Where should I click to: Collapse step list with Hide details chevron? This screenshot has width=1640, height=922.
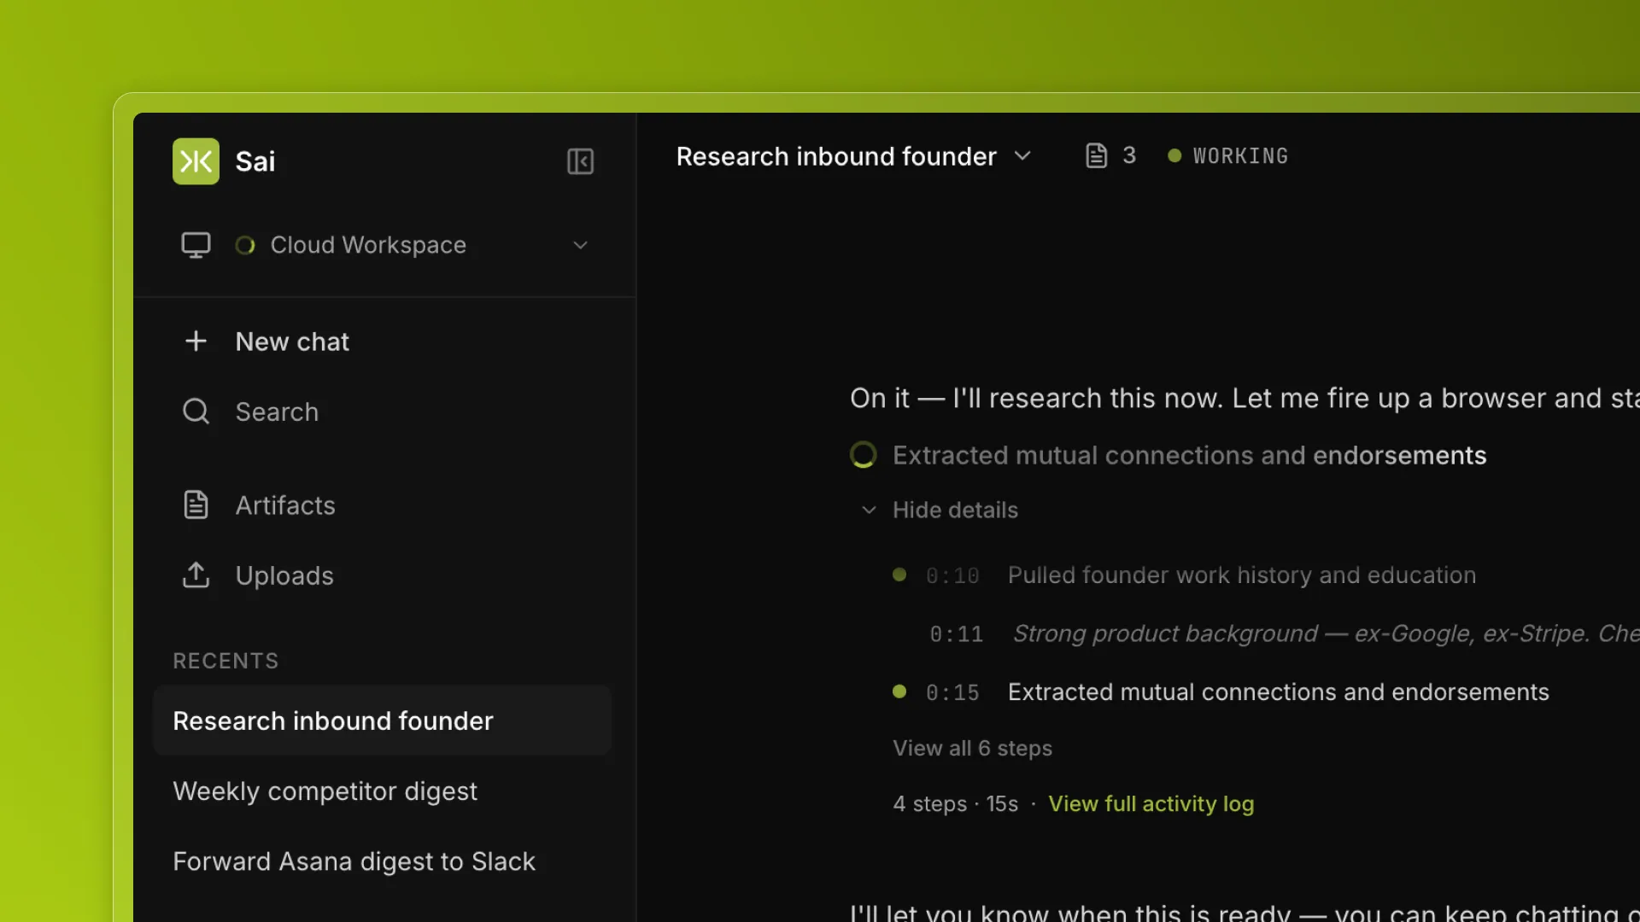(869, 511)
